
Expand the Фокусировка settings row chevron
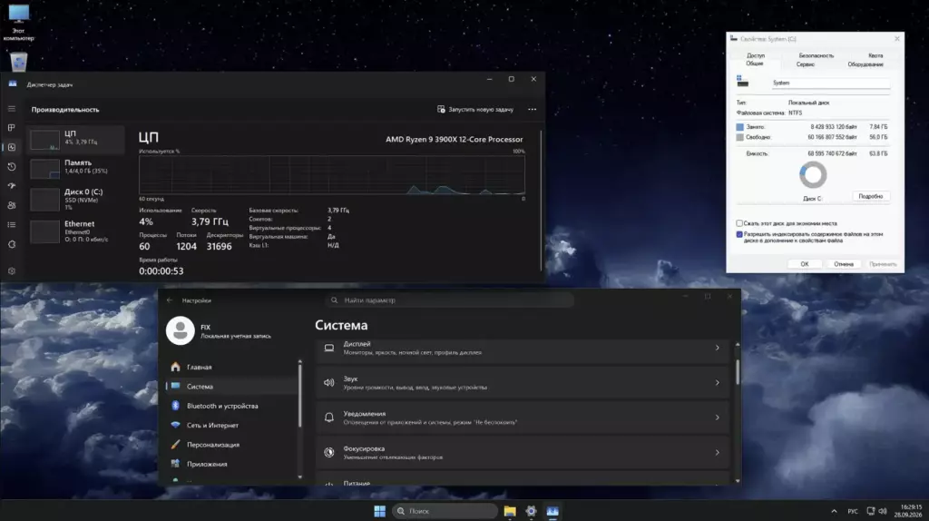click(x=717, y=453)
